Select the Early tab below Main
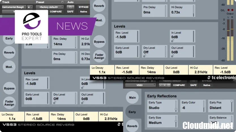Screen dimensions: 236x132 pos(132,112)
